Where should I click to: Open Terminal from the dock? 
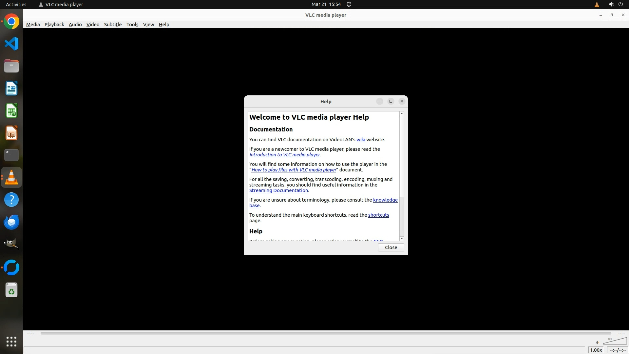pos(11,155)
